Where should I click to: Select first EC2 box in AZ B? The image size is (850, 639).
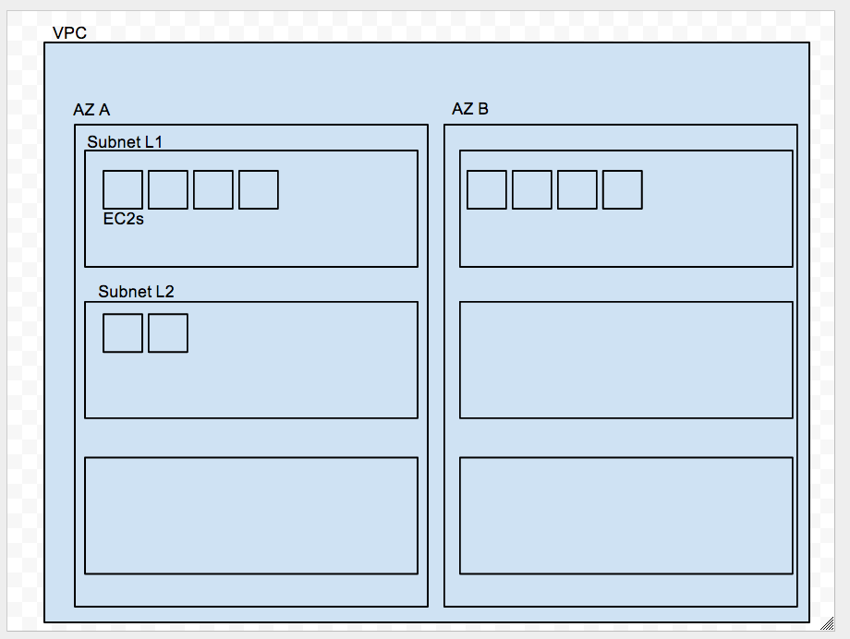pos(487,189)
